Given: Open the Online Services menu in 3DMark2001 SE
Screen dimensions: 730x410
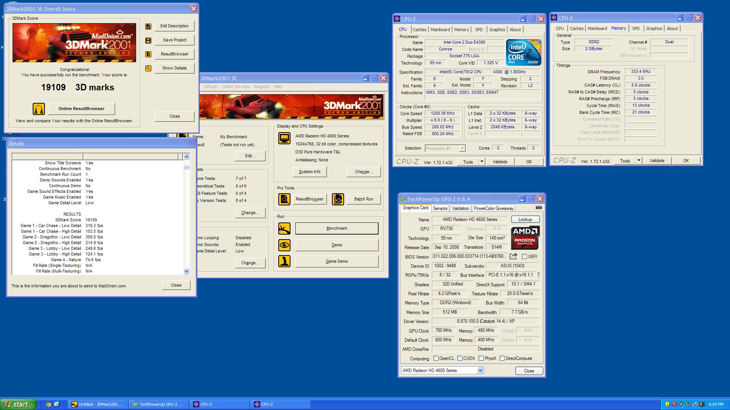Looking at the screenshot, I should click(236, 87).
